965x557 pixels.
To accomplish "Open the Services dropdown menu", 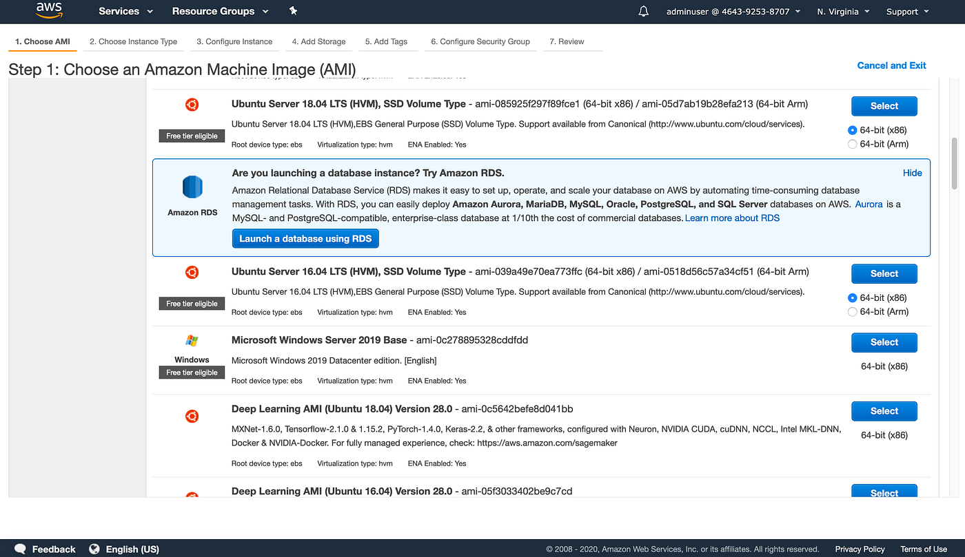I will pyautogui.click(x=125, y=11).
